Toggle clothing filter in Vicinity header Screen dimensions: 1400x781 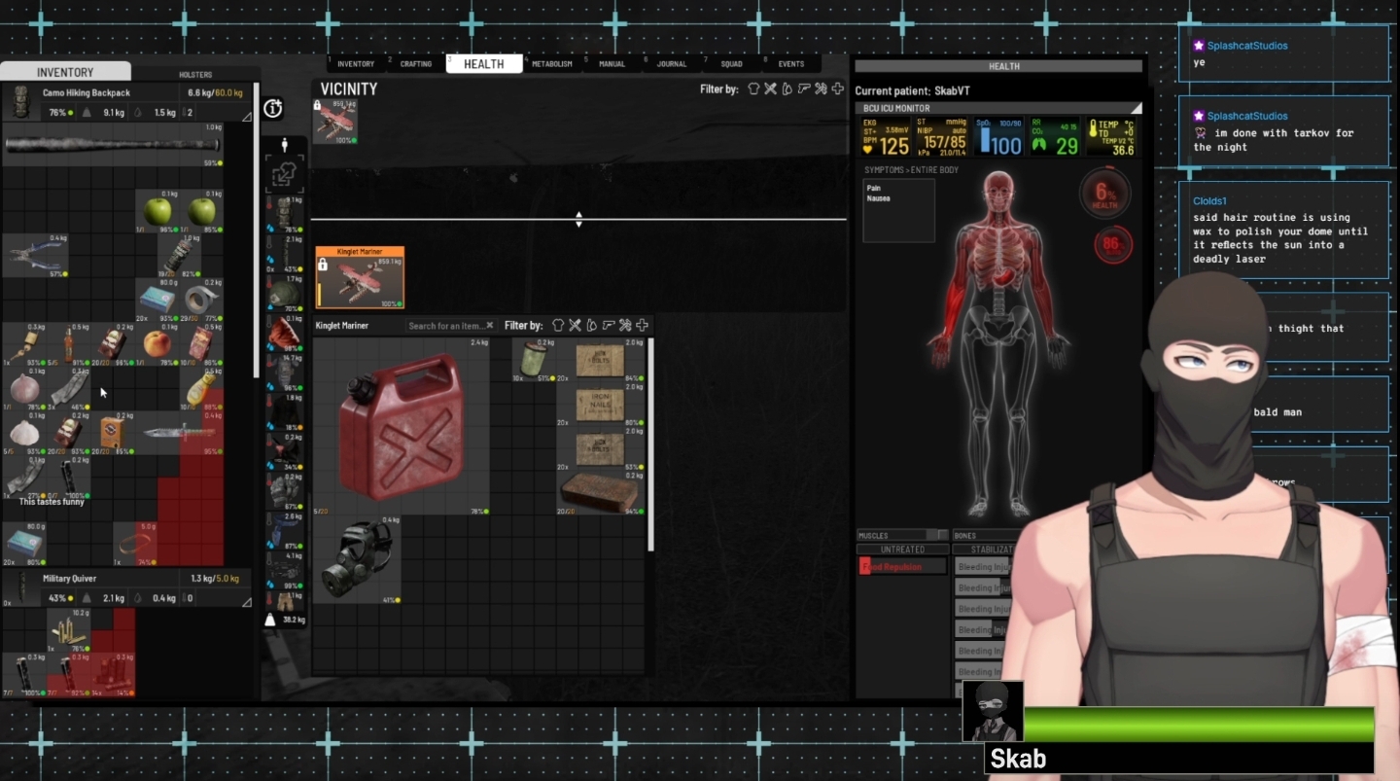(753, 89)
